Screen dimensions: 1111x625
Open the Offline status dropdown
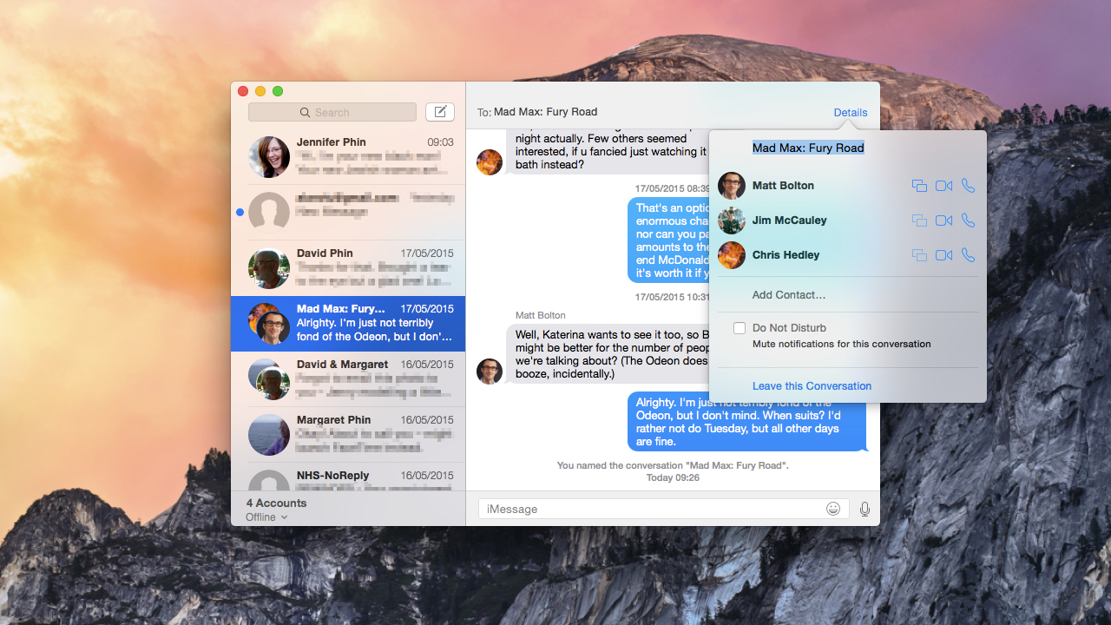(266, 517)
